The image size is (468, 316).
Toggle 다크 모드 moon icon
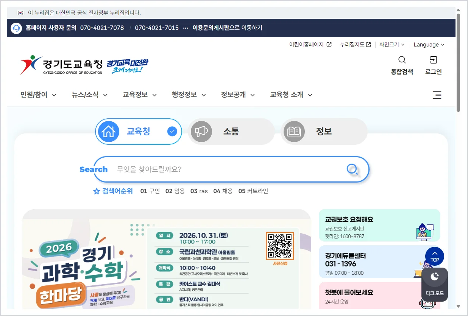[x=435, y=277]
